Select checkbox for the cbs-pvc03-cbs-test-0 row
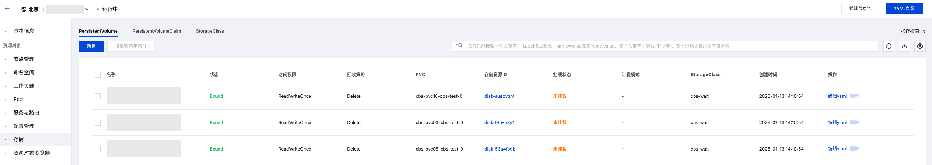 tap(98, 123)
